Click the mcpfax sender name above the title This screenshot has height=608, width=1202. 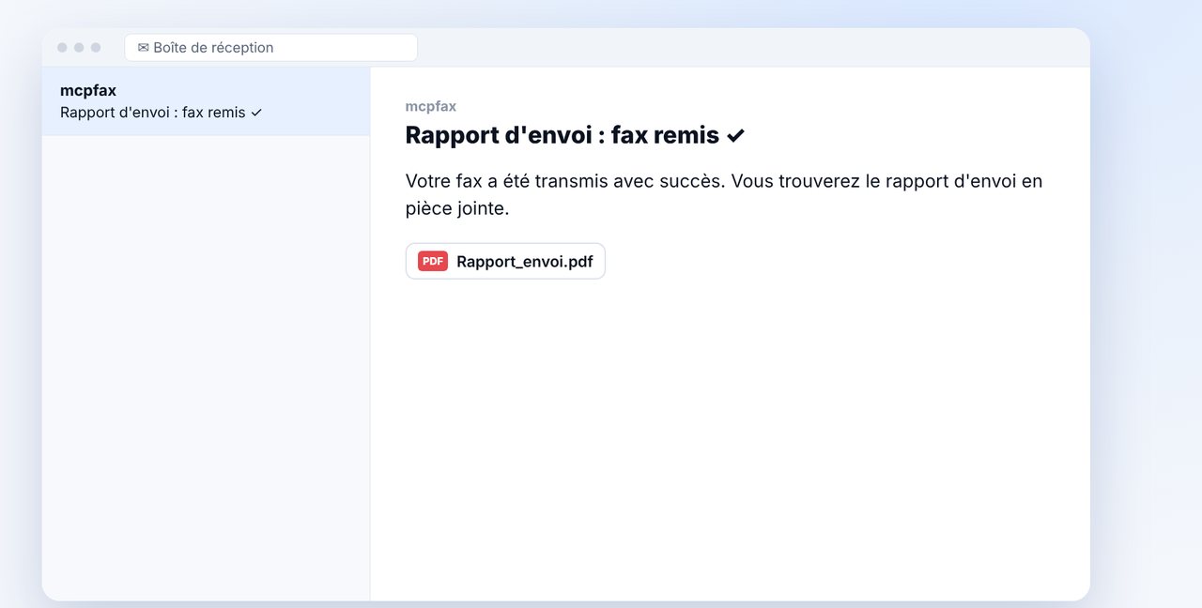[431, 106]
